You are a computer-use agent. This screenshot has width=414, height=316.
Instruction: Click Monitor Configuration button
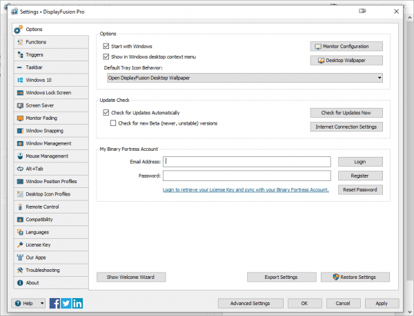click(x=346, y=46)
